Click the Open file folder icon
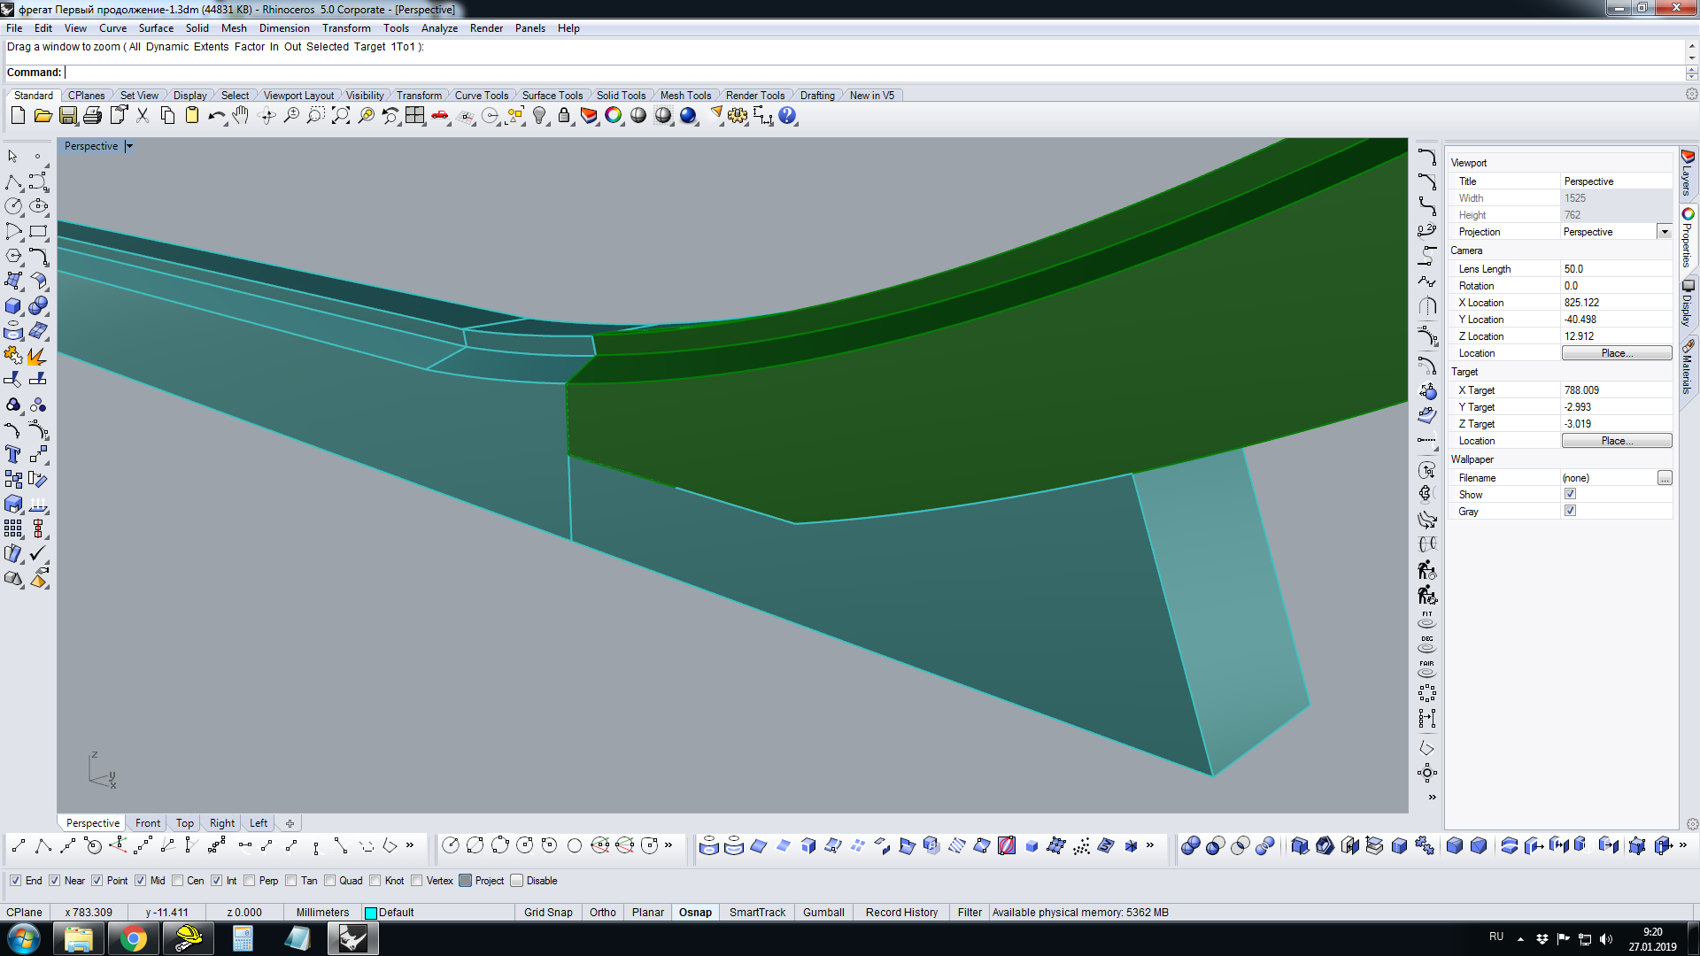Viewport: 1700px width, 956px height. [x=42, y=116]
